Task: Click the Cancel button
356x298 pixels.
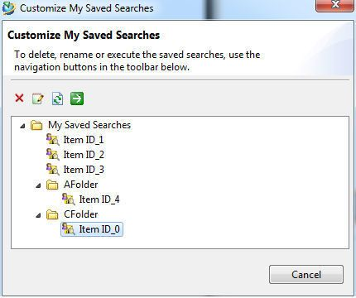Action: click(306, 275)
